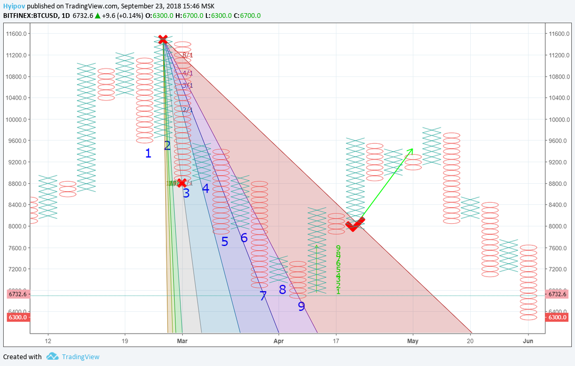The height and width of the screenshot is (366, 575).
Task: Click the blue number 4 annotation
Action: click(206, 189)
